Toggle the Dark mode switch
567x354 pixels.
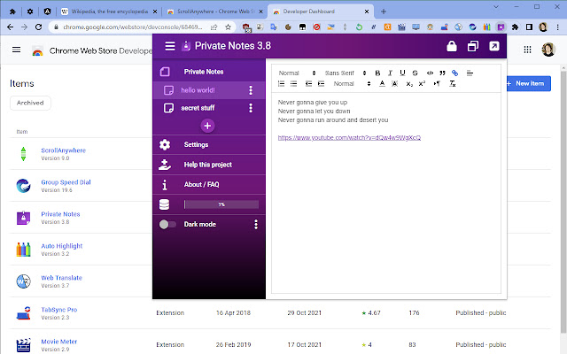pyautogui.click(x=167, y=224)
